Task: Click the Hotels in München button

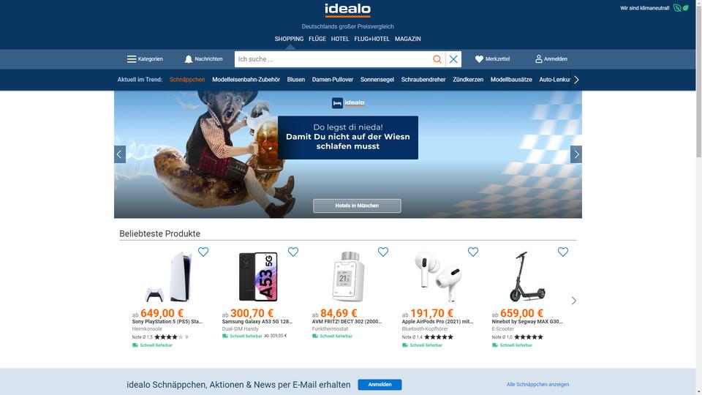Action: coord(357,206)
